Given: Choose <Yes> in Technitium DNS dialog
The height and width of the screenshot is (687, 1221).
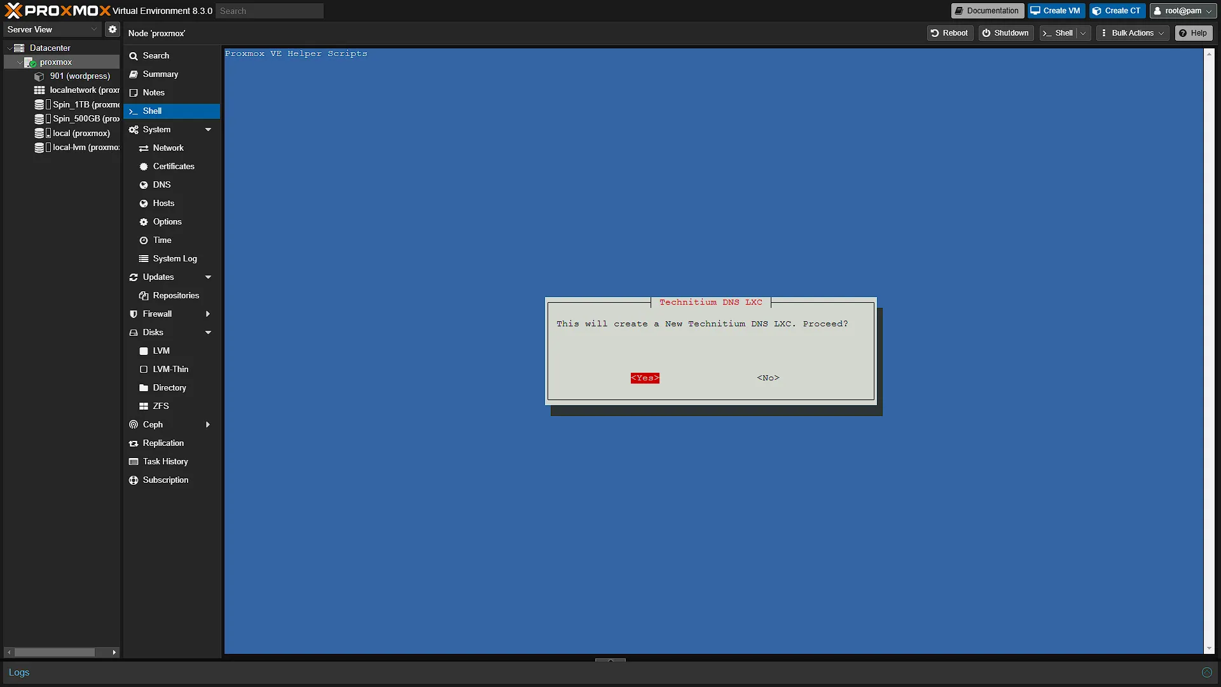Looking at the screenshot, I should pos(645,378).
